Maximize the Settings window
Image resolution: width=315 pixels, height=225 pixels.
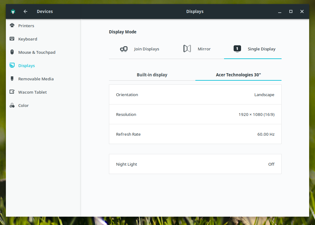pyautogui.click(x=291, y=11)
